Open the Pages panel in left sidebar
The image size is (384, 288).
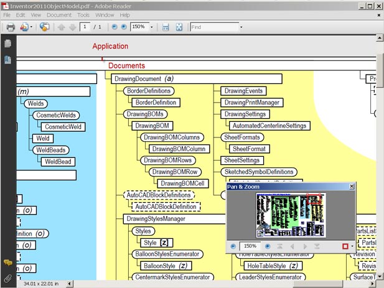pyautogui.click(x=7, y=44)
